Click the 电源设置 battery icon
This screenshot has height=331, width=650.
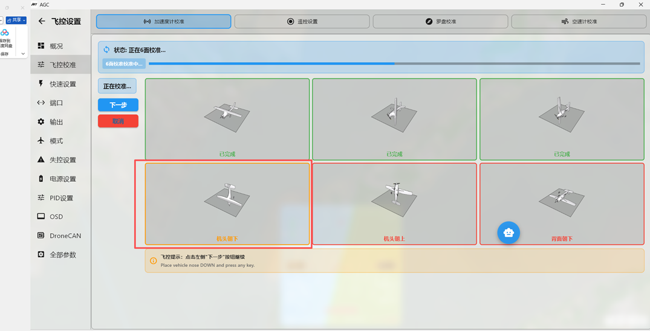tap(41, 179)
